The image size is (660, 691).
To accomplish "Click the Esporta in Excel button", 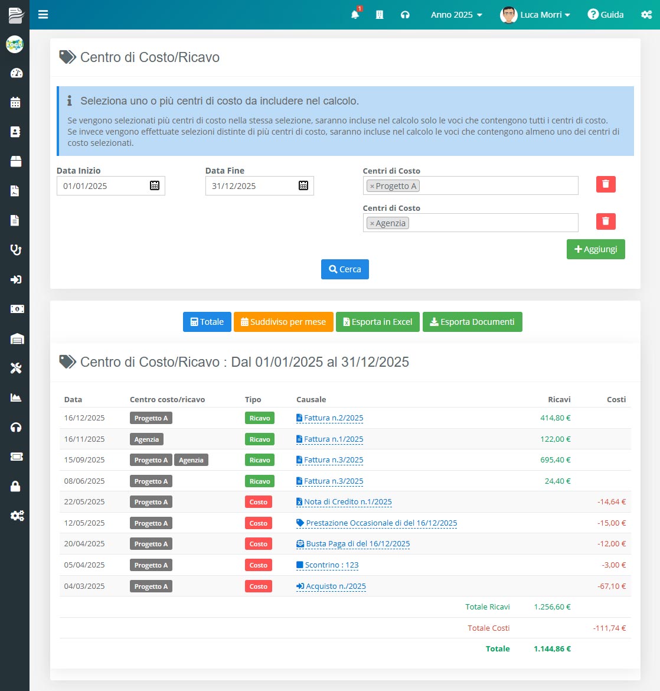I will coord(377,322).
